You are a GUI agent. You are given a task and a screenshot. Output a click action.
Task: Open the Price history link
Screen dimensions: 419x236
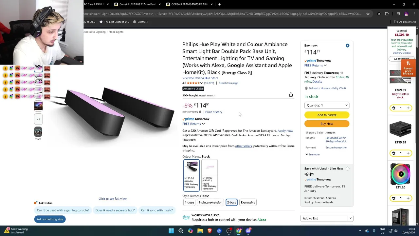pyautogui.click(x=213, y=112)
